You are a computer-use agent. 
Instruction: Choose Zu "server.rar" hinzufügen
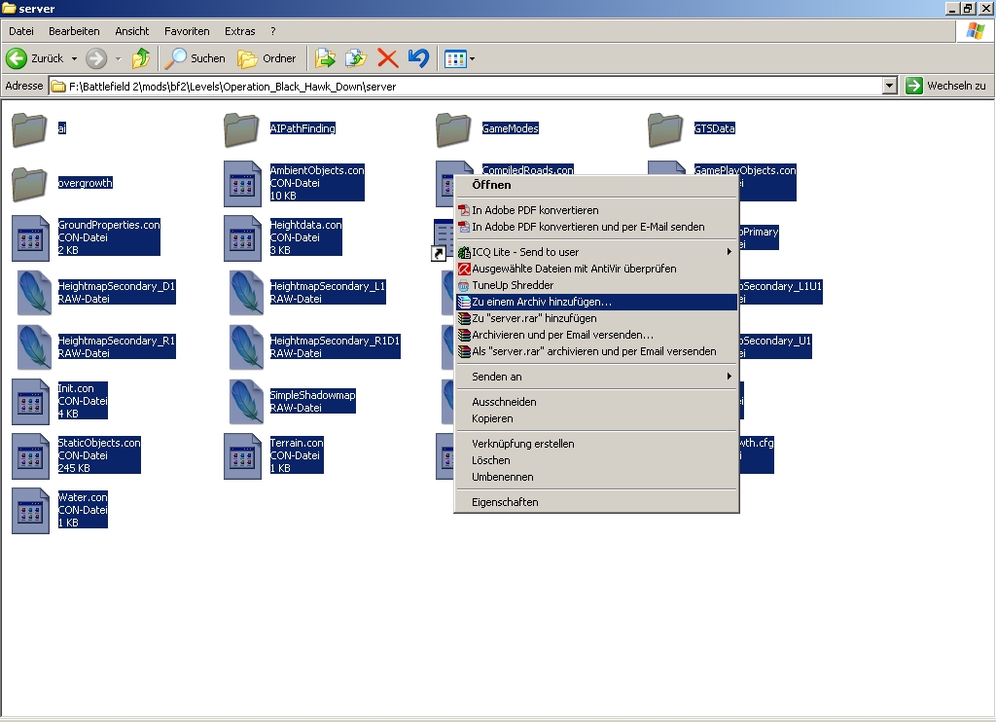[596, 318]
